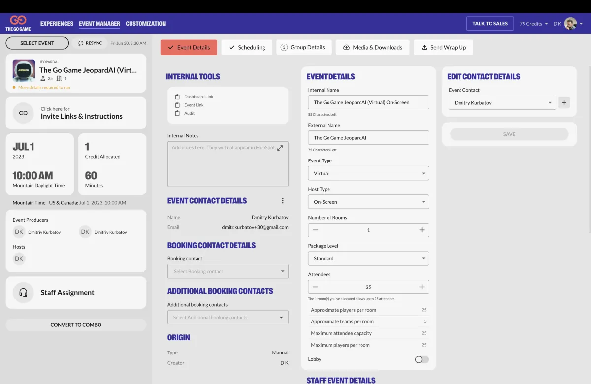Open the Audit link

tap(190, 113)
